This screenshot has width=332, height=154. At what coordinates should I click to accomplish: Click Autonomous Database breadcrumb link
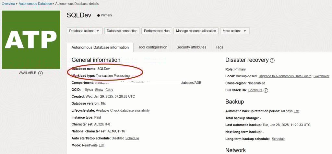tap(35, 4)
